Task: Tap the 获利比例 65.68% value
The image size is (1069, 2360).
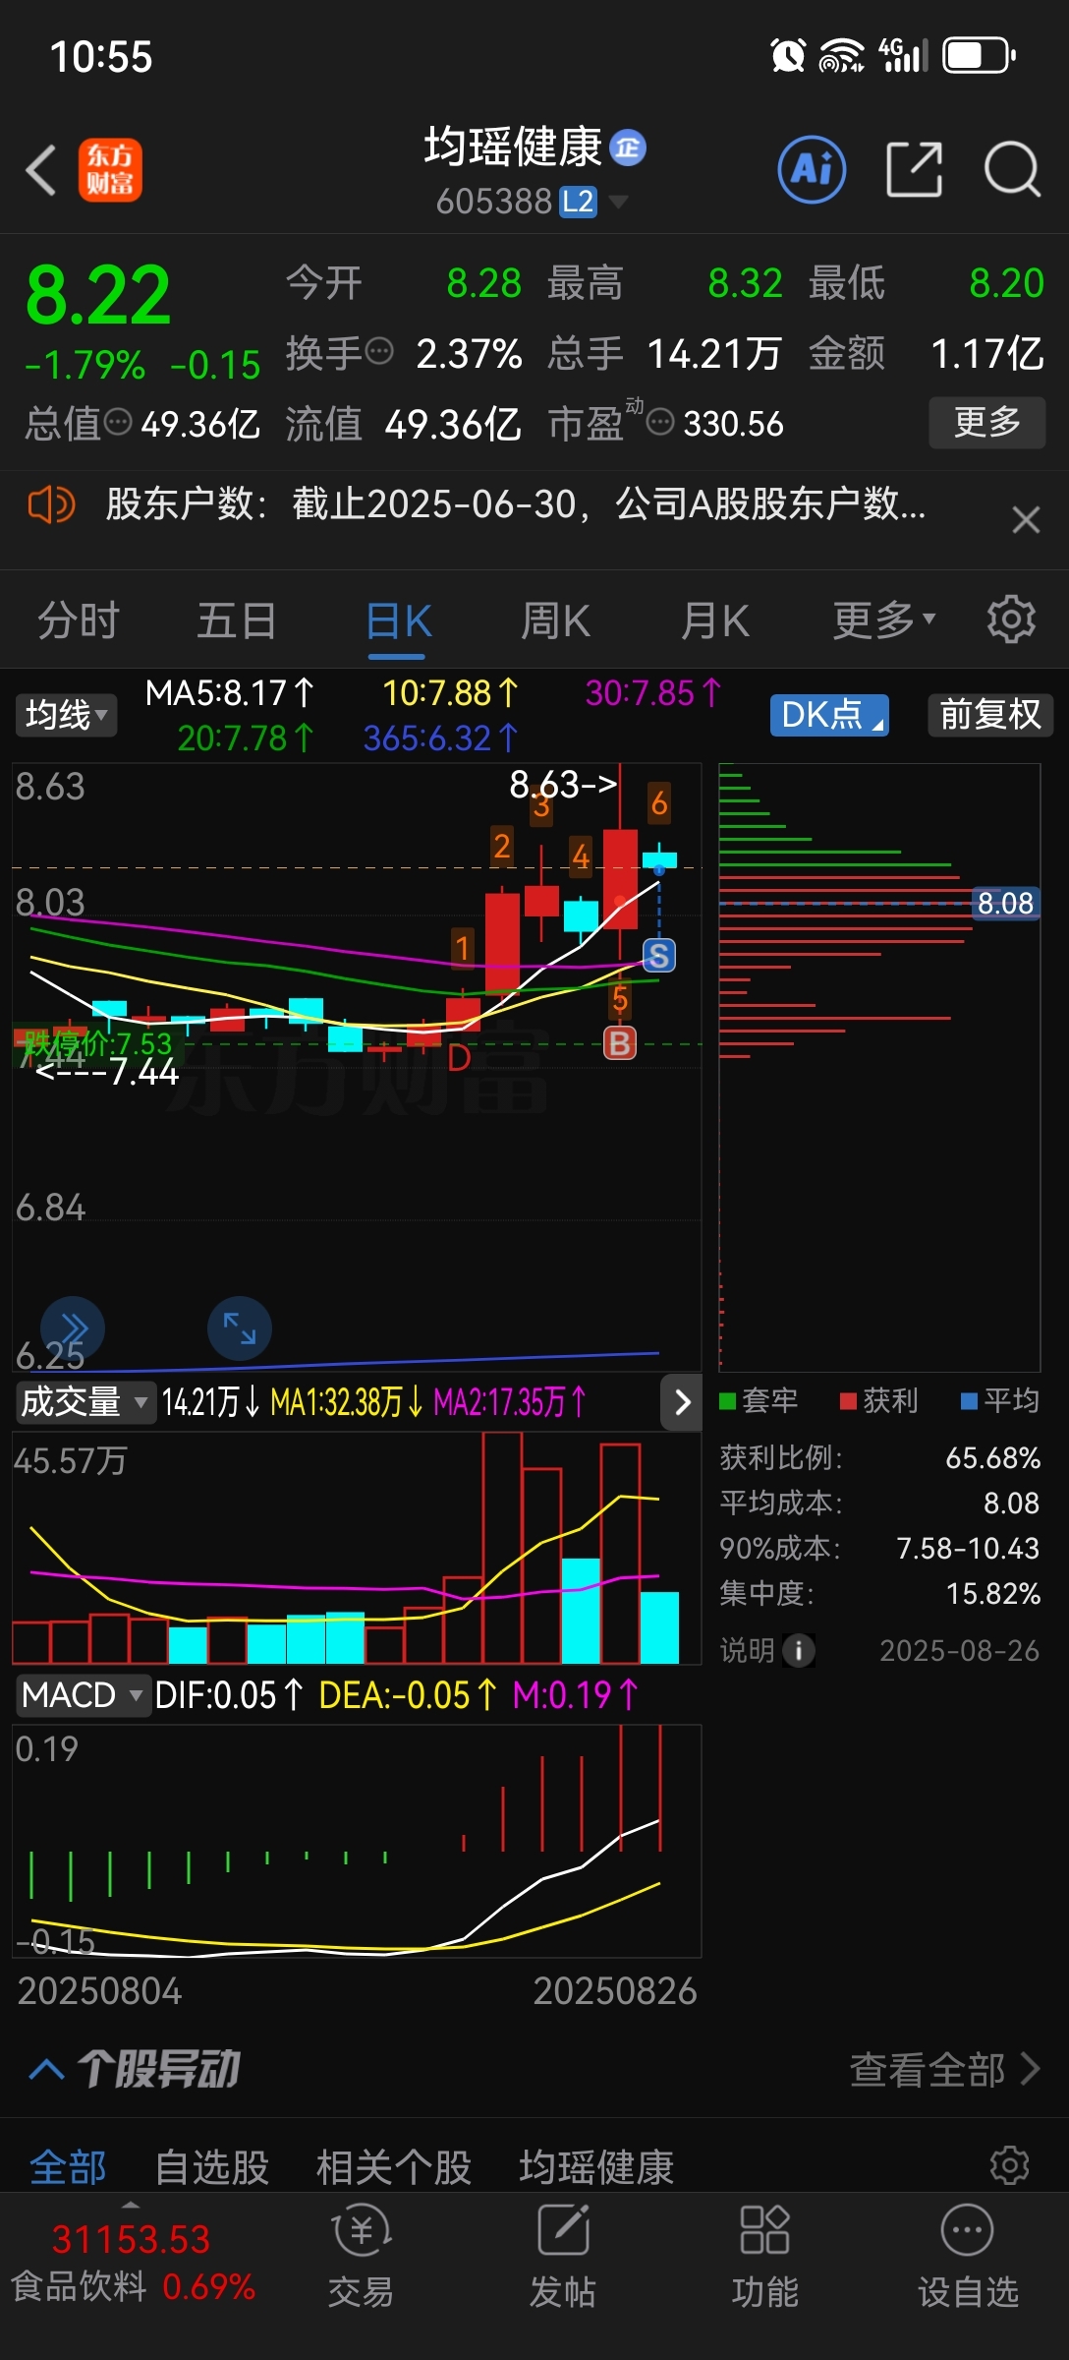Action: pyautogui.click(x=992, y=1457)
